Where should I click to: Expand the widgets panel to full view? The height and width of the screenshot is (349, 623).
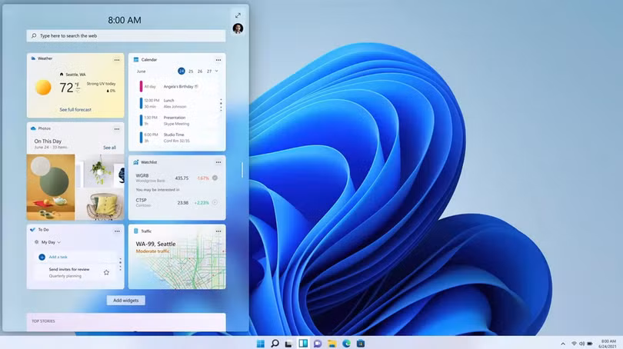238,15
